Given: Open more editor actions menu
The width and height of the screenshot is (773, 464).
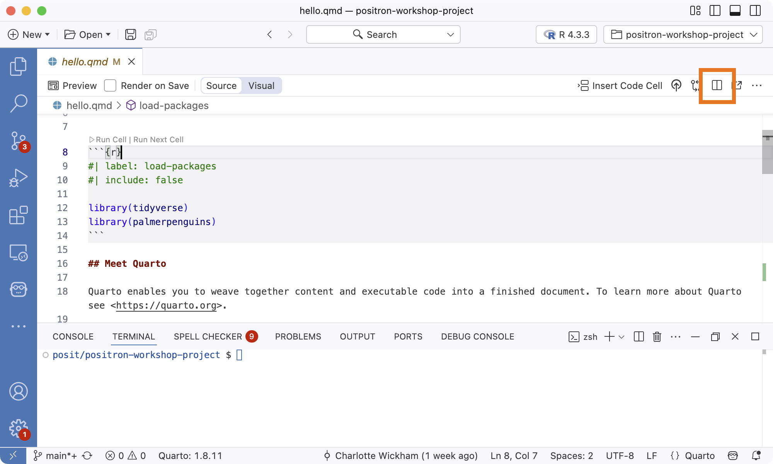Looking at the screenshot, I should tap(757, 85).
